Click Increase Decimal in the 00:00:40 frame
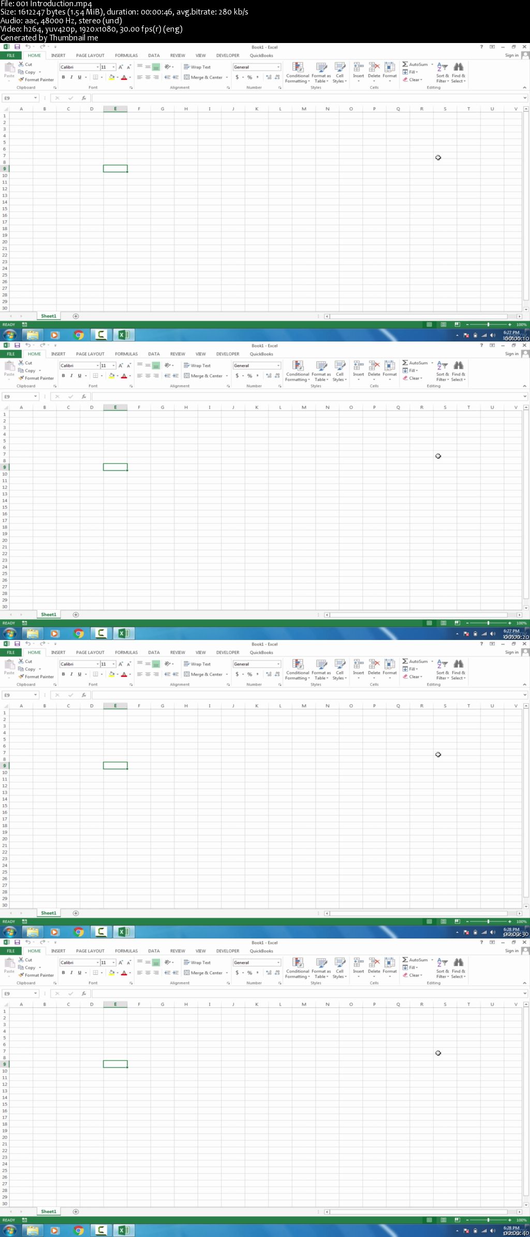 pos(269,973)
